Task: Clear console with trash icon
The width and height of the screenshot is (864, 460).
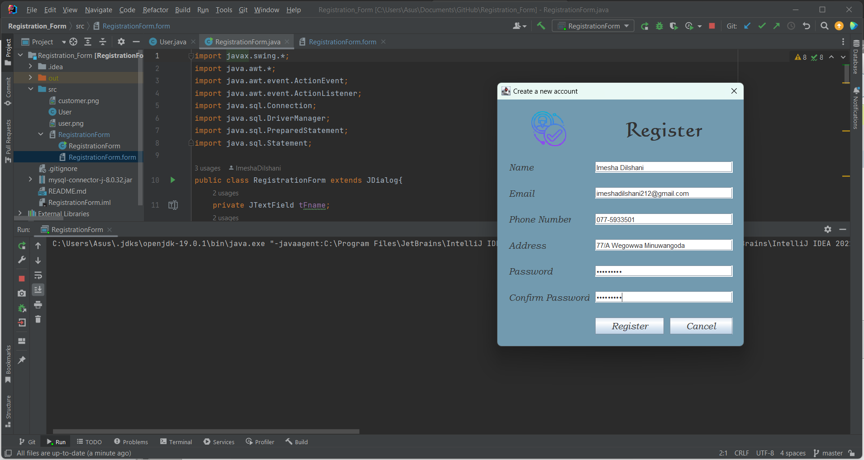Action: 38,319
